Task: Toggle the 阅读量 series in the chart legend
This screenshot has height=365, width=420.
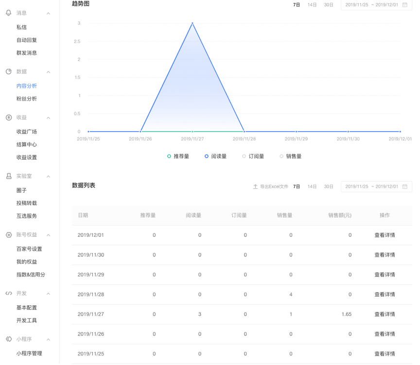Action: 216,156
